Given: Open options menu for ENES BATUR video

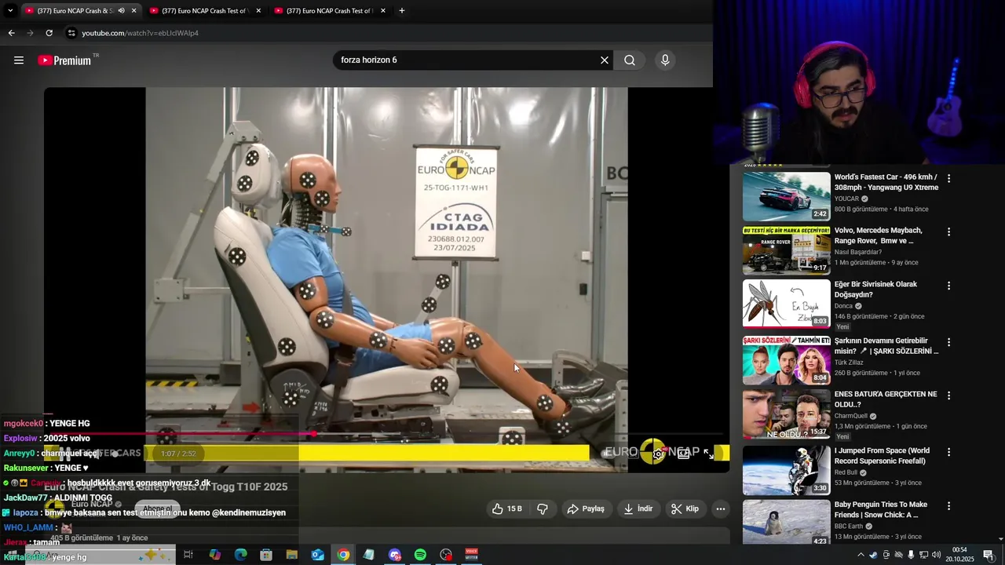Looking at the screenshot, I should pyautogui.click(x=948, y=395).
